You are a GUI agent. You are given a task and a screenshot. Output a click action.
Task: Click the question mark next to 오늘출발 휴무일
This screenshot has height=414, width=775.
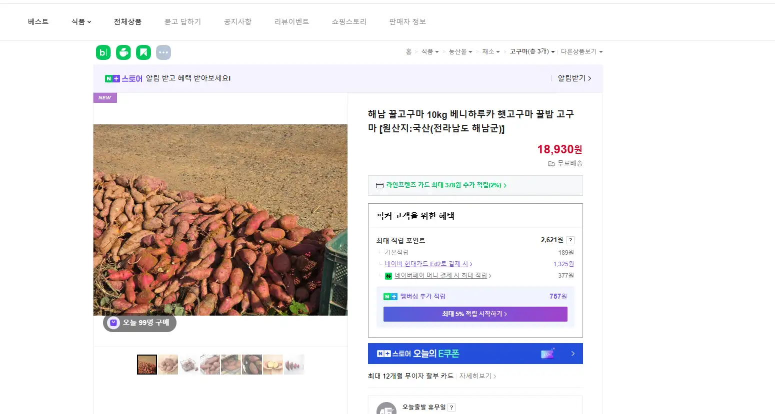point(451,408)
